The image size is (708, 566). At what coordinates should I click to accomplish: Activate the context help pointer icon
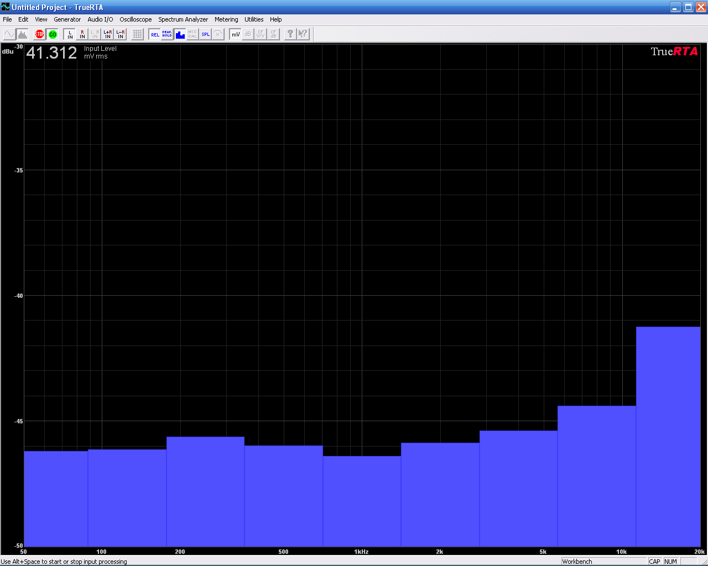tap(303, 34)
